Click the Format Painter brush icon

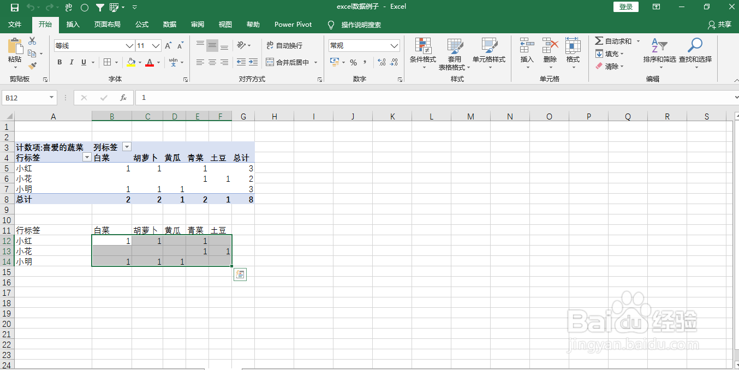click(32, 66)
